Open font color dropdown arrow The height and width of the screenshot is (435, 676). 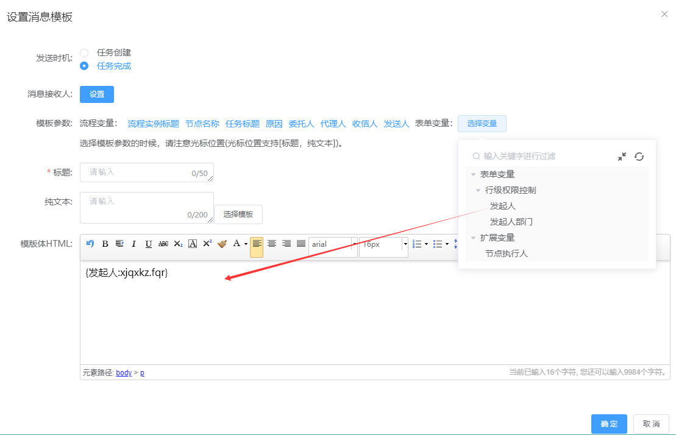pos(246,244)
